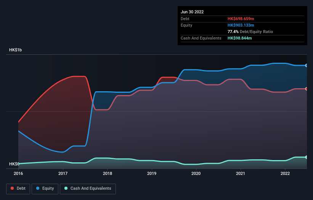Click the Jun 30 2022 tooltip date

point(192,12)
